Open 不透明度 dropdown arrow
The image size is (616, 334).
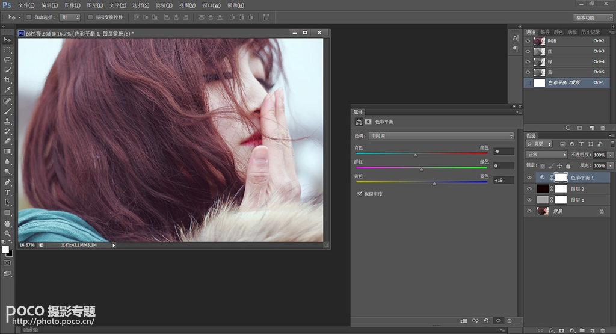pos(611,155)
